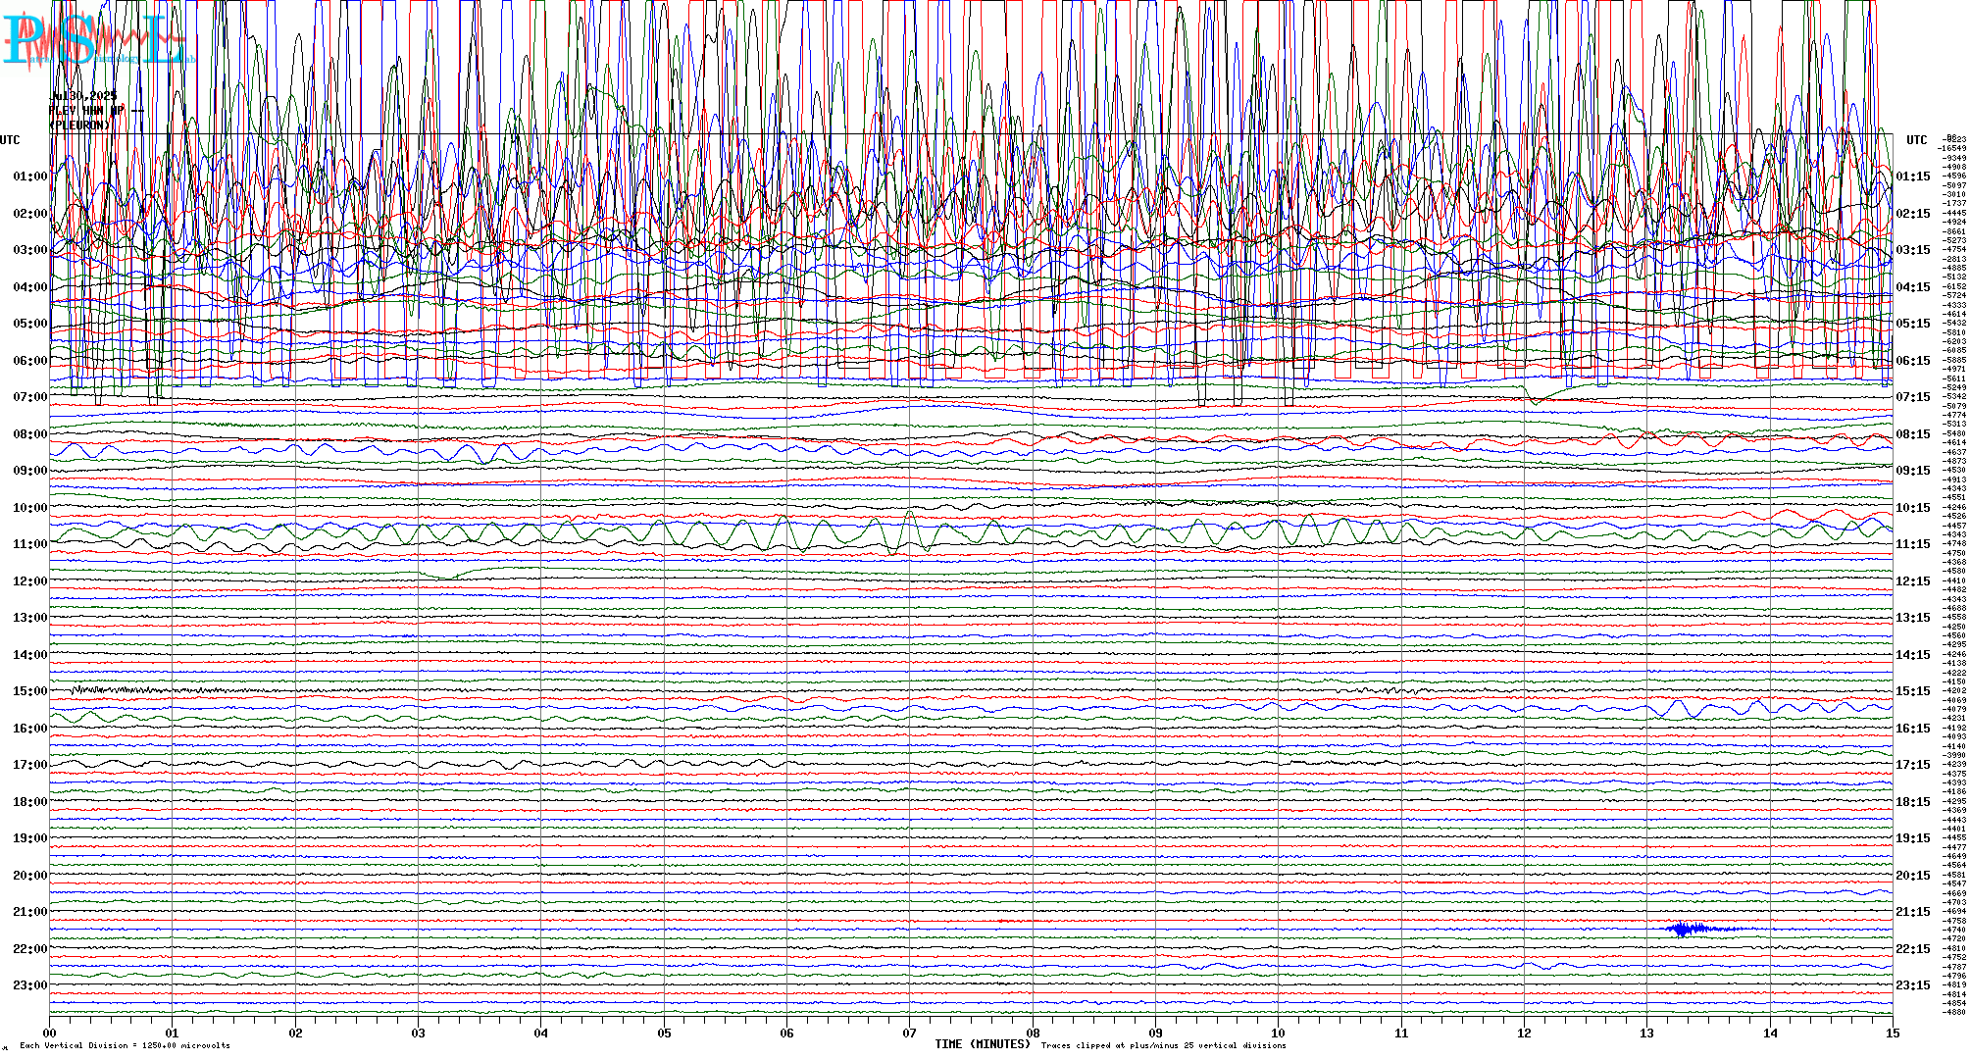Select the 12:00 hour label
The height and width of the screenshot is (1059, 1971).
(30, 581)
